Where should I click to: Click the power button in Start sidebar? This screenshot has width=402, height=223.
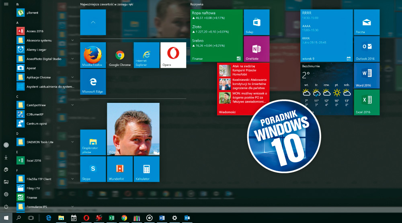click(x=6, y=207)
